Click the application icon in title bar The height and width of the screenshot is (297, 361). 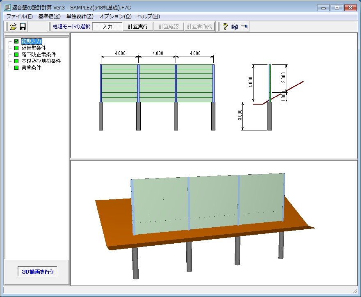[7, 8]
